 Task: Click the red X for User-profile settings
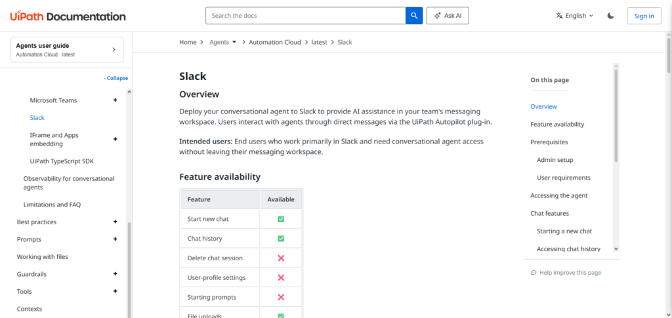point(281,278)
